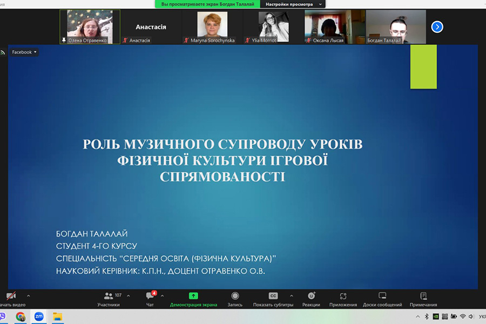Click muted microphone icon on Ylia Momot

point(247,40)
